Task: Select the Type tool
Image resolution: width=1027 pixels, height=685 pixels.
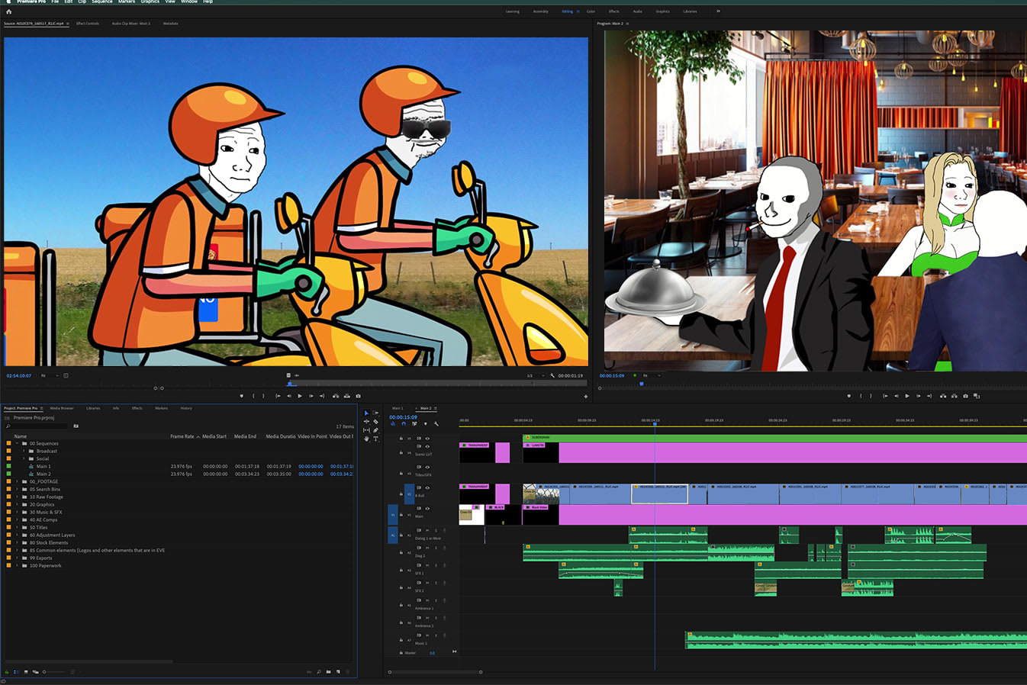Action: point(375,439)
